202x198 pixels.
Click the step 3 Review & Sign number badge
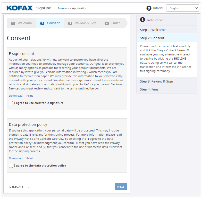click(x=70, y=23)
